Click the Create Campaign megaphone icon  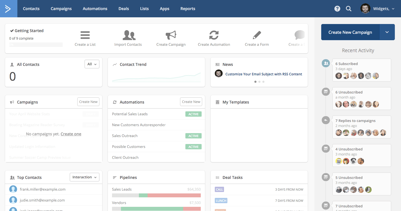[171, 35]
